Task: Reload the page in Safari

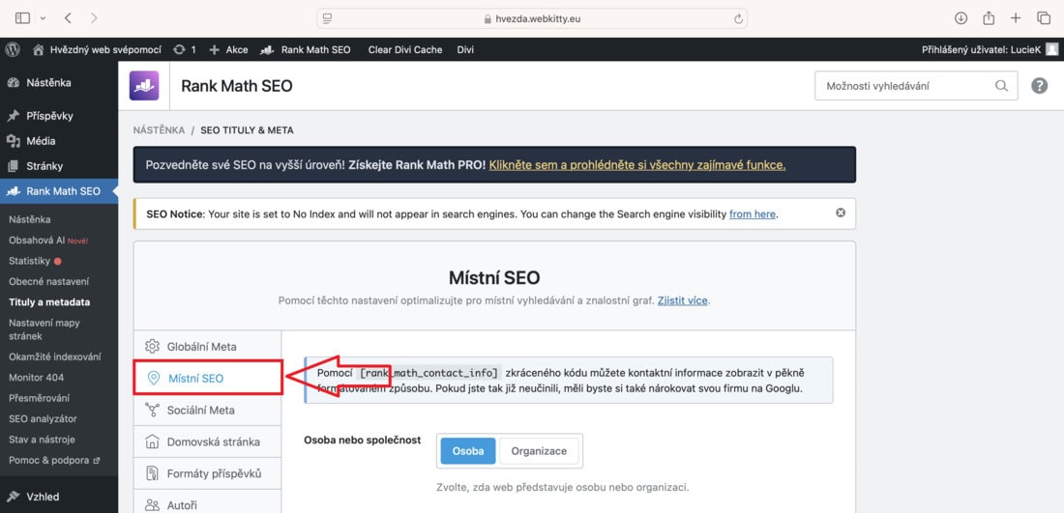Action: coord(738,19)
